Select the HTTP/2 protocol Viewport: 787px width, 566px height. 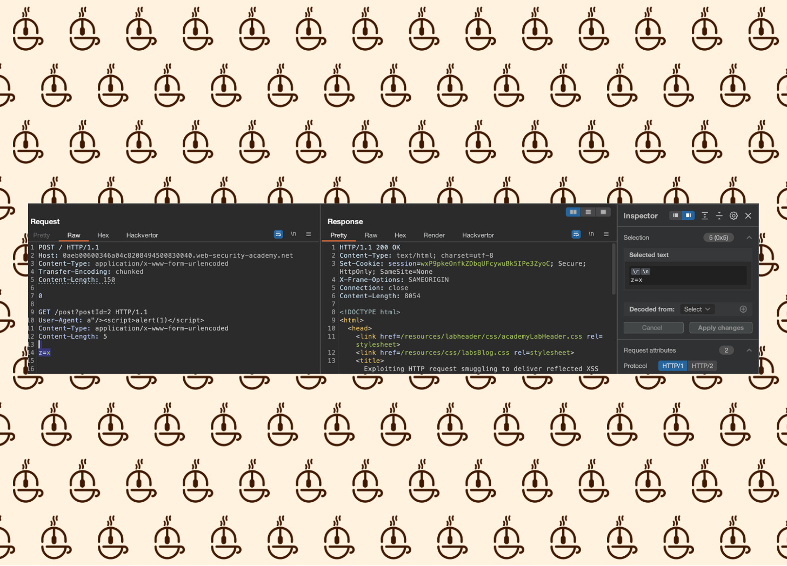coord(703,366)
